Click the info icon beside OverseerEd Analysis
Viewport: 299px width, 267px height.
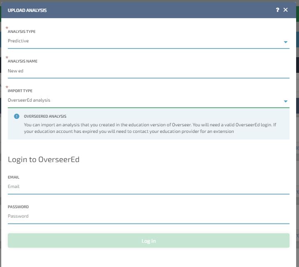pyautogui.click(x=16, y=116)
